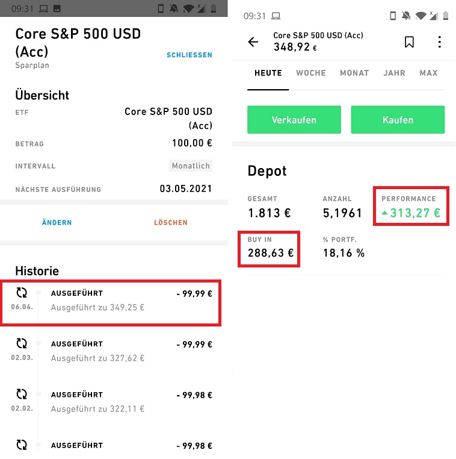Tap the muted notification bell in right status bar
This screenshot has width=456, height=459.
pos(405,16)
